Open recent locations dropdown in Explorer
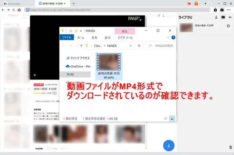Image resolution: width=234 pixels, height=155 pixels. 76,46
